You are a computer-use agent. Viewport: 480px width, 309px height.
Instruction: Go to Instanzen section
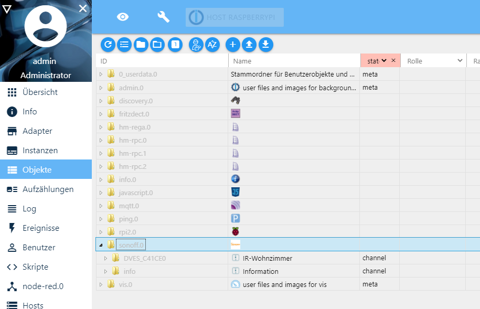pyautogui.click(x=46, y=151)
